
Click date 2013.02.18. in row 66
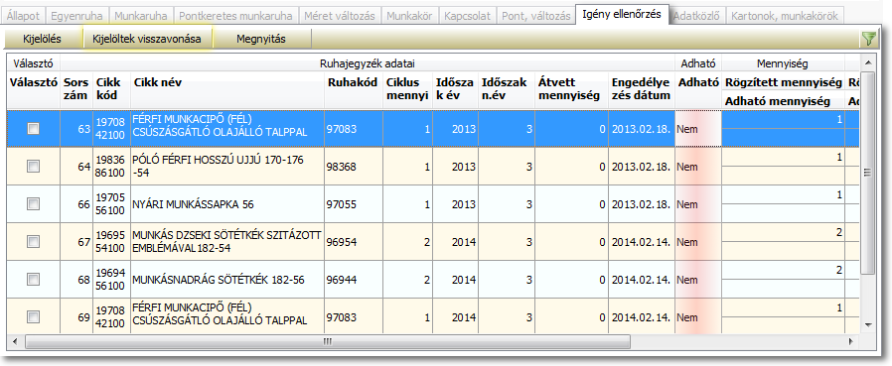pyautogui.click(x=642, y=204)
